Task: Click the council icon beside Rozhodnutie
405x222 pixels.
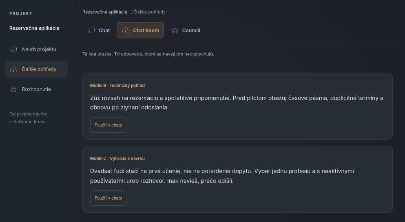Action: tap(13, 89)
